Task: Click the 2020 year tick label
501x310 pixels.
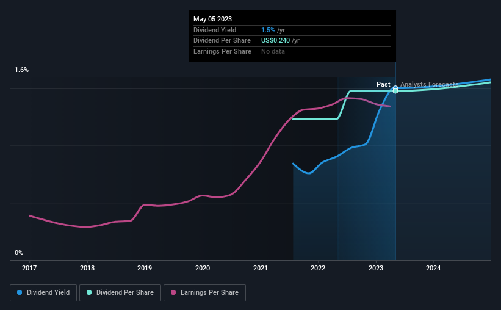Action: (203, 268)
